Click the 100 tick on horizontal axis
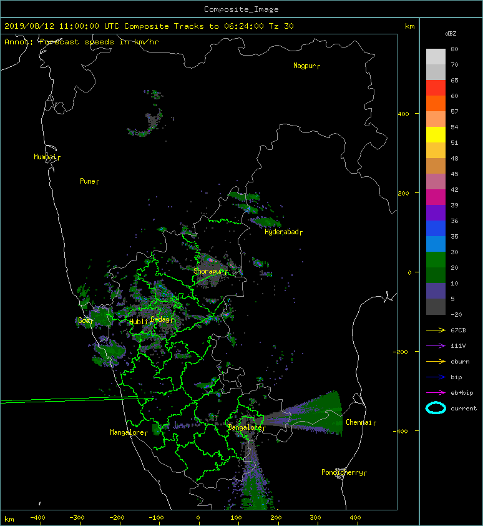The width and height of the screenshot is (483, 526). click(237, 518)
